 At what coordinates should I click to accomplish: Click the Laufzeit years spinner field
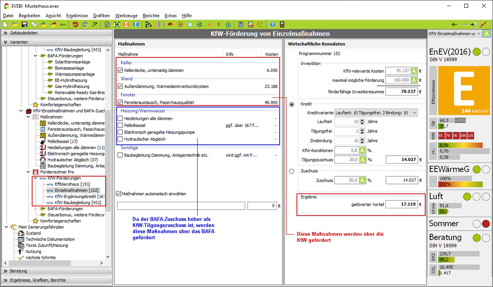(x=350, y=121)
